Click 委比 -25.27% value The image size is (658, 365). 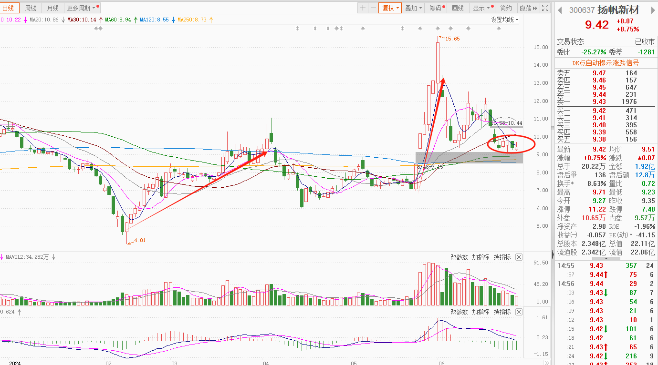tap(594, 52)
